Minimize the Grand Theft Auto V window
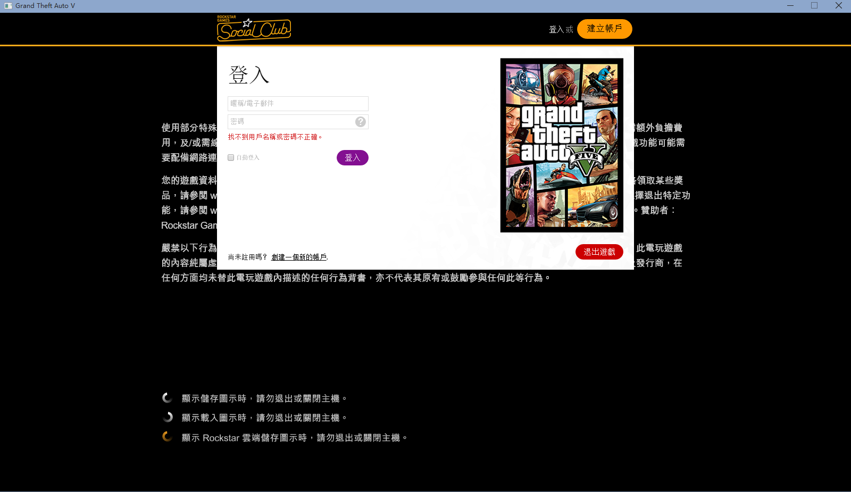 tap(790, 5)
